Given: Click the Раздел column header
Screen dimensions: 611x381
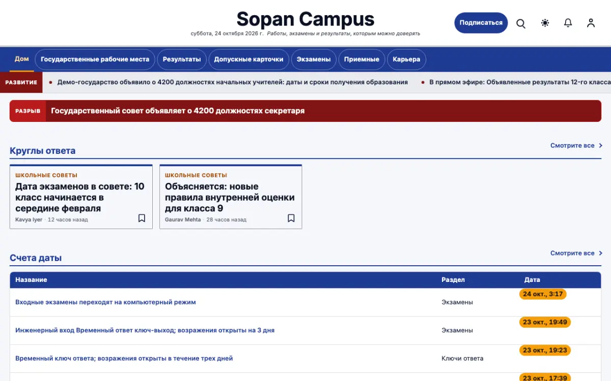Looking at the screenshot, I should (453, 280).
